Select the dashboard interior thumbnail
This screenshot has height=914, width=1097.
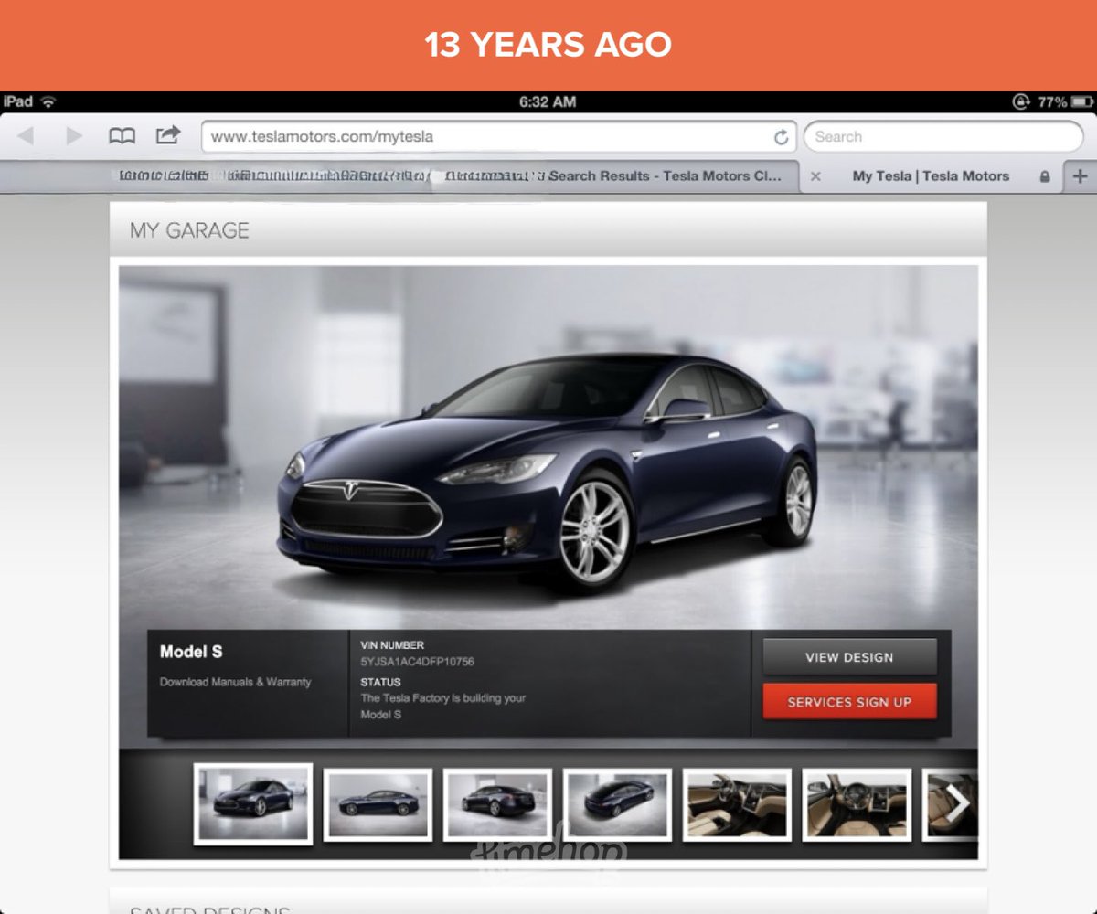tap(857, 803)
